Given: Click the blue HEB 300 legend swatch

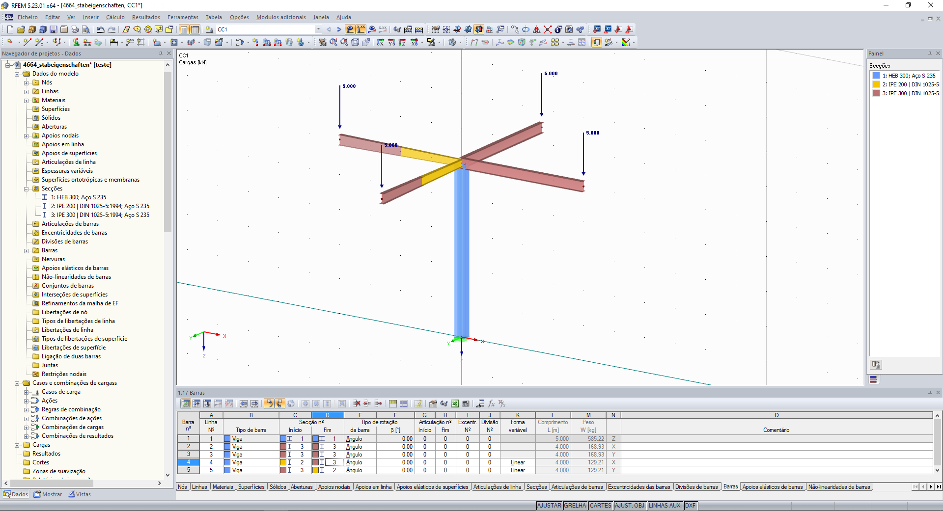Looking at the screenshot, I should click(x=876, y=76).
